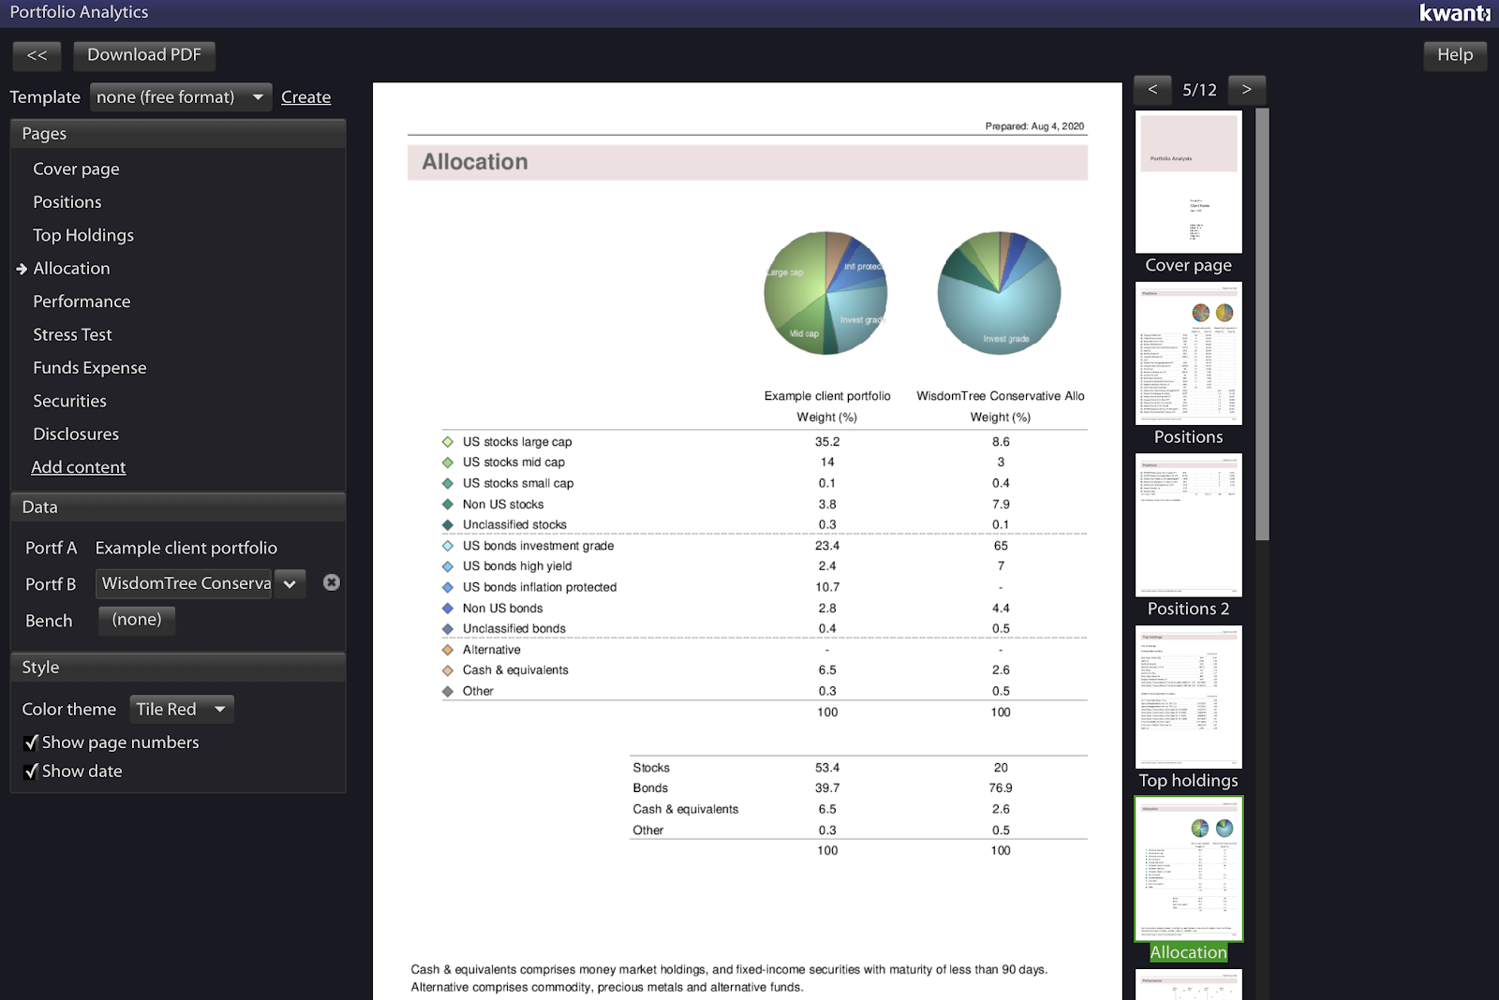Click the Example client portfolio pie chart
The image size is (1499, 1000).
[825, 293]
